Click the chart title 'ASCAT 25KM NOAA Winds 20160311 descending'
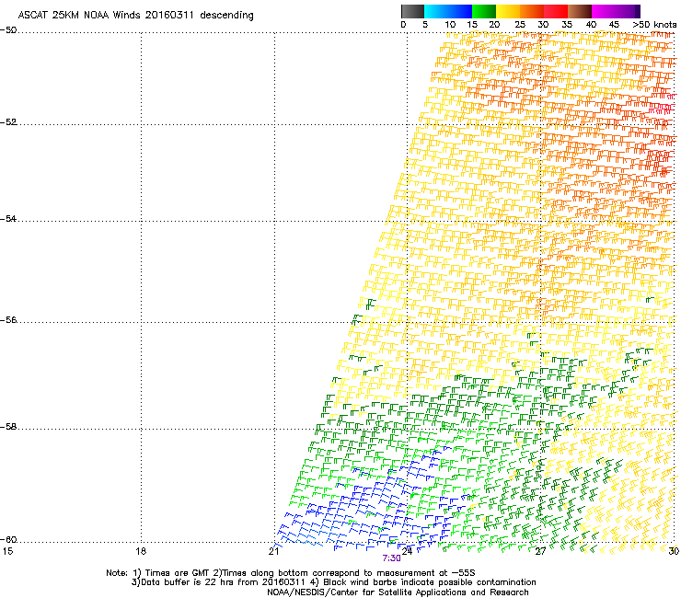Screen dimensions: 681x598 click(136, 15)
